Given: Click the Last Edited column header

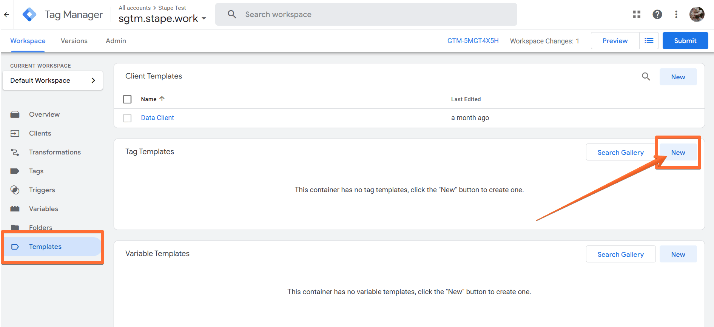Looking at the screenshot, I should 466,99.
